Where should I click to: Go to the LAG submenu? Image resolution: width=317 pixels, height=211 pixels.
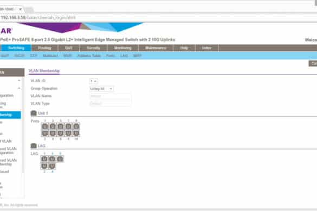(x=124, y=56)
